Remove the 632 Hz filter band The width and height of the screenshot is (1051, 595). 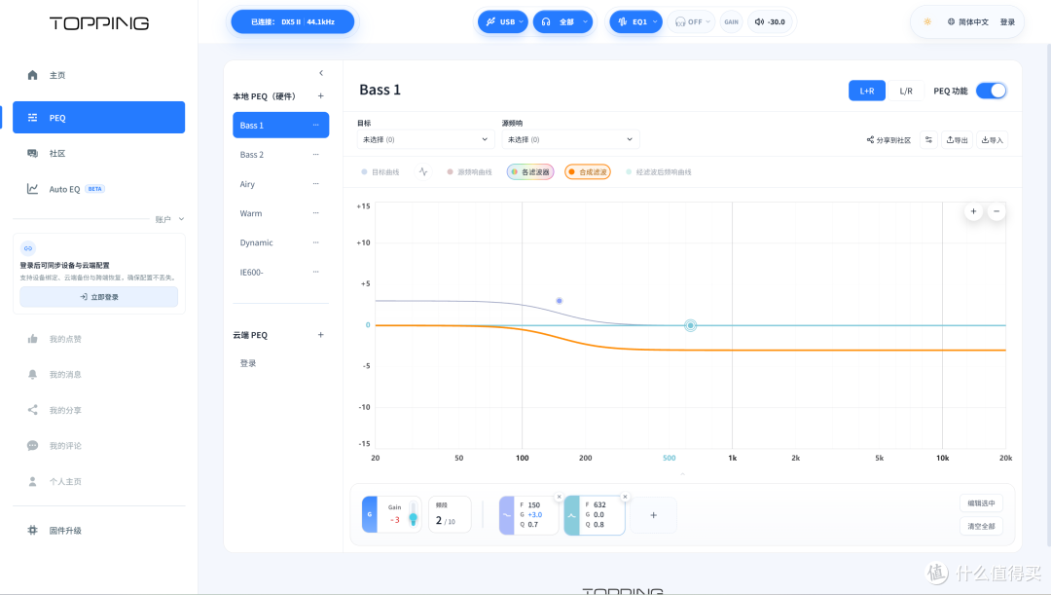626,497
